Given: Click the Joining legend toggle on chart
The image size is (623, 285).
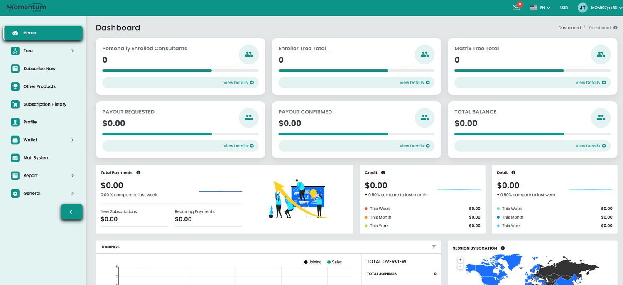Looking at the screenshot, I should (313, 262).
